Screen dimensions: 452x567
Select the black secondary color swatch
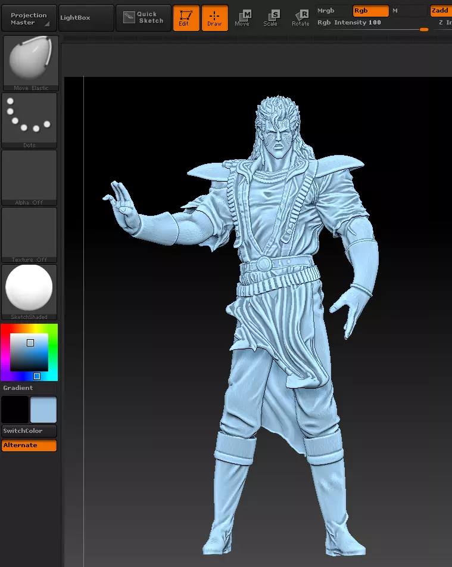pos(15,410)
